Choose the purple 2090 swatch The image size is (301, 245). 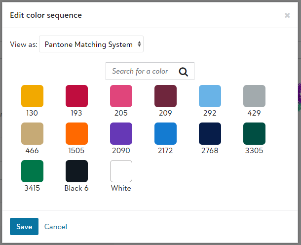pos(121,133)
